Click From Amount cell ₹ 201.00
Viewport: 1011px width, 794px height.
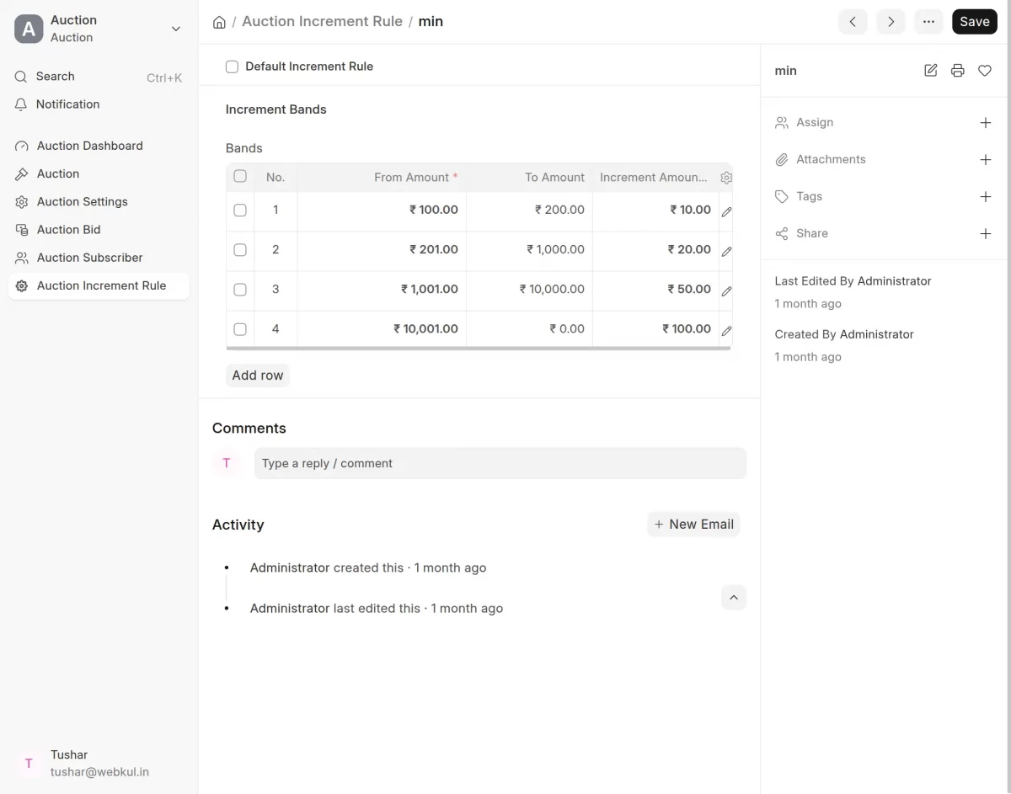pos(382,249)
